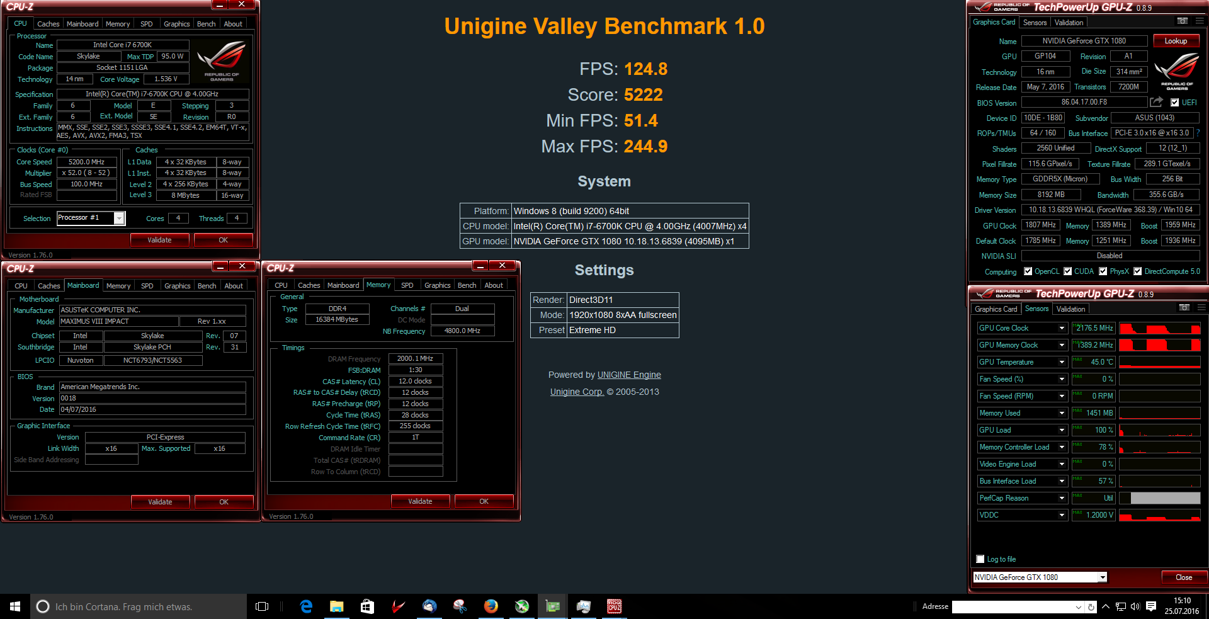Click the Cortana search box
The width and height of the screenshot is (1209, 619).
[x=139, y=606]
